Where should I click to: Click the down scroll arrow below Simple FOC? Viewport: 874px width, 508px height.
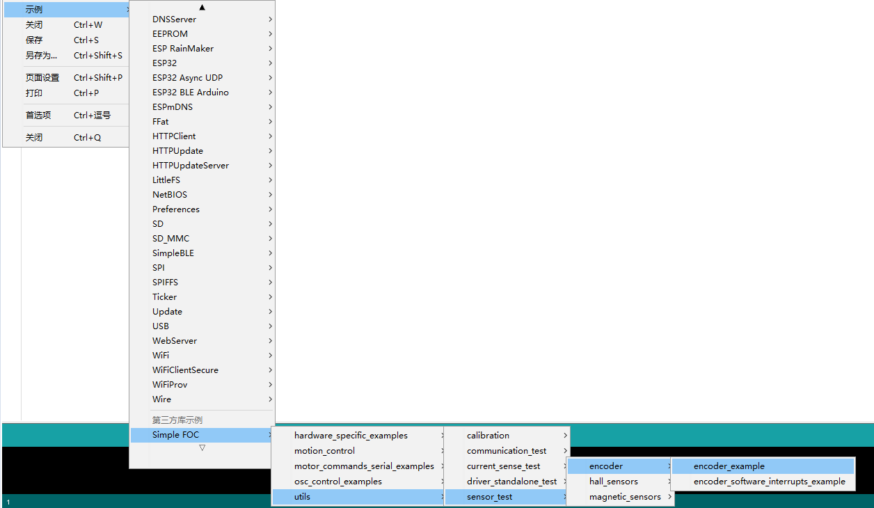tap(202, 447)
